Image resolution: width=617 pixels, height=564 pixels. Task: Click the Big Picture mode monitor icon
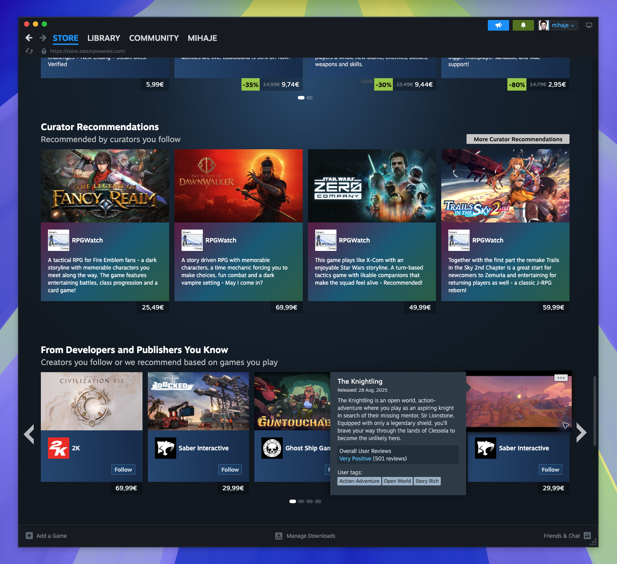click(589, 25)
